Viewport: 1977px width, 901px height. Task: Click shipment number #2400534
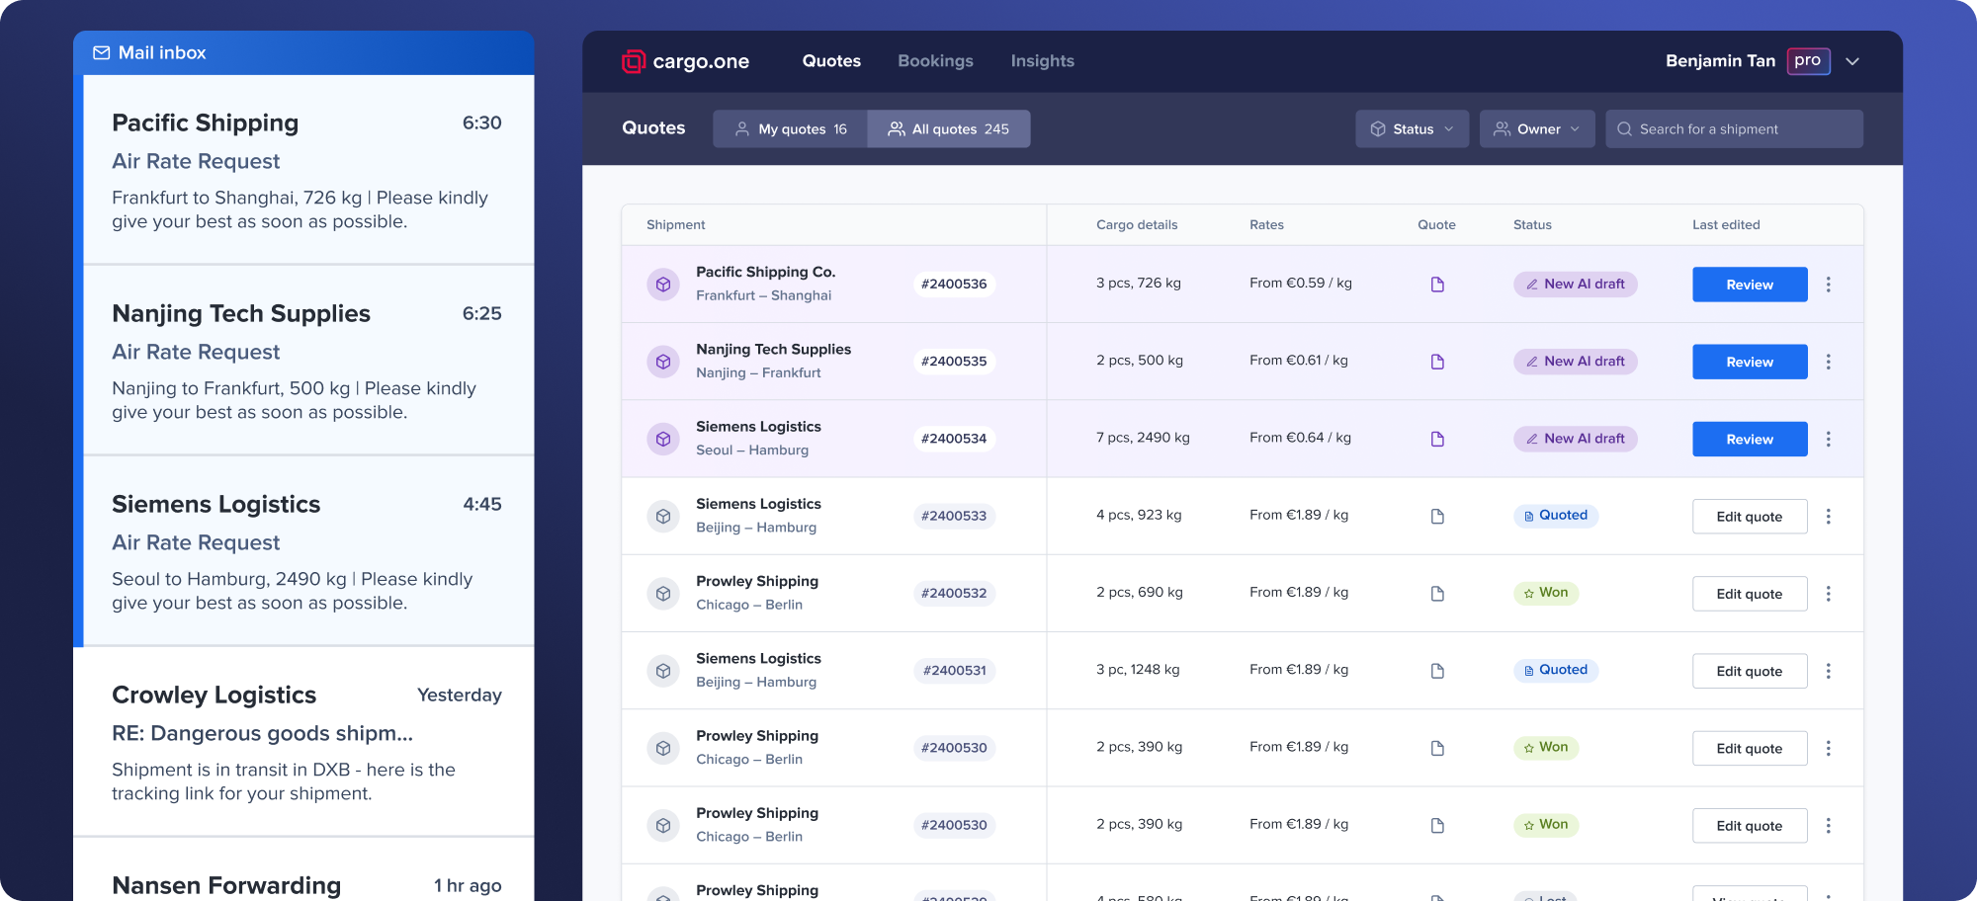(954, 439)
